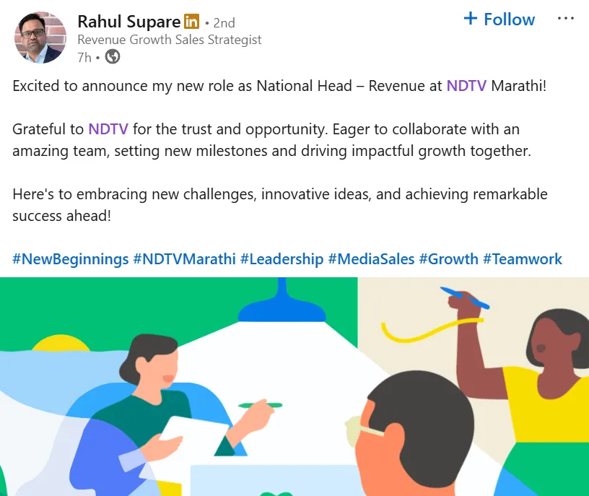Follow Rahul Supare

click(x=499, y=19)
